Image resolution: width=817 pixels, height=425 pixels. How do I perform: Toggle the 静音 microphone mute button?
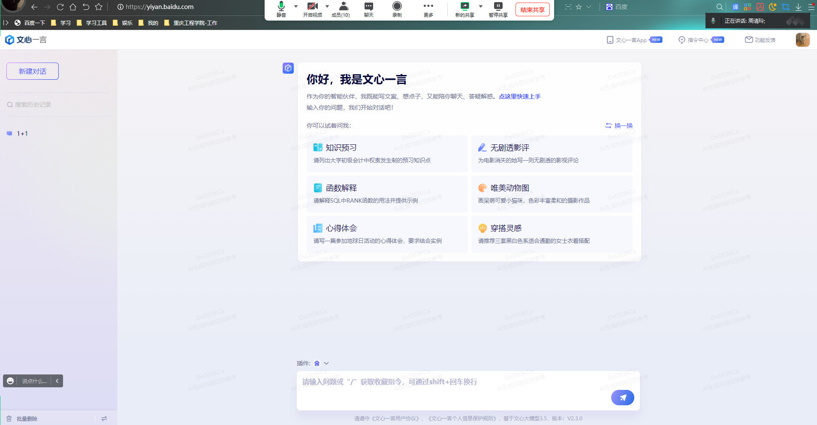(281, 6)
